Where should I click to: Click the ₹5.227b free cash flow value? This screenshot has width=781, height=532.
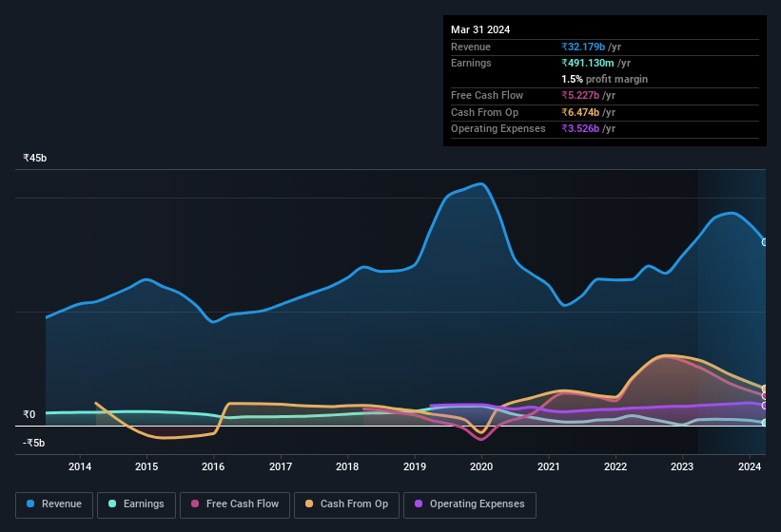click(580, 95)
